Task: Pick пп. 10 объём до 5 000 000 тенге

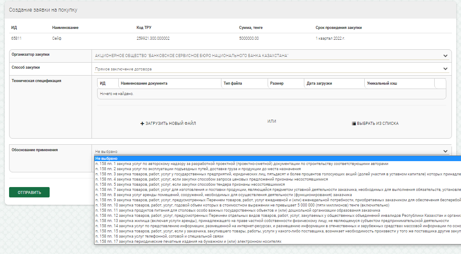Action: click(x=233, y=205)
